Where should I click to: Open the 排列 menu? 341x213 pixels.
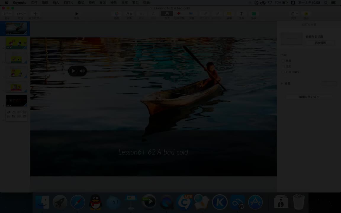click(x=92, y=3)
